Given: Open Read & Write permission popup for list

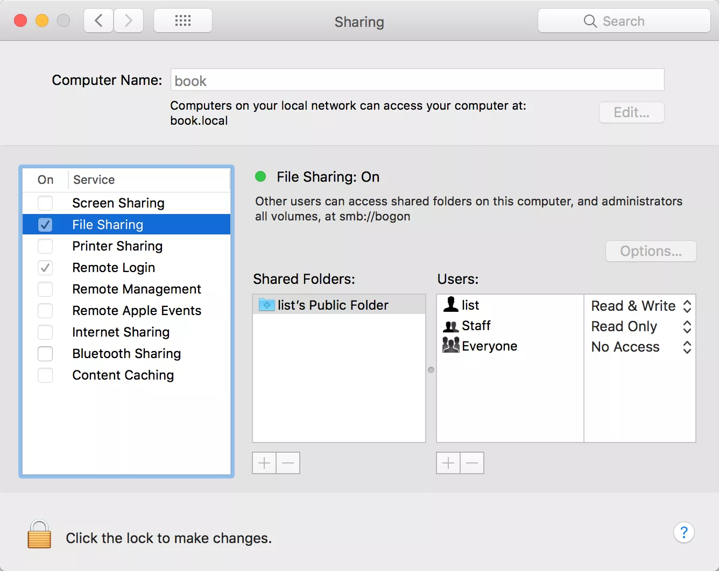Looking at the screenshot, I should click(x=640, y=306).
